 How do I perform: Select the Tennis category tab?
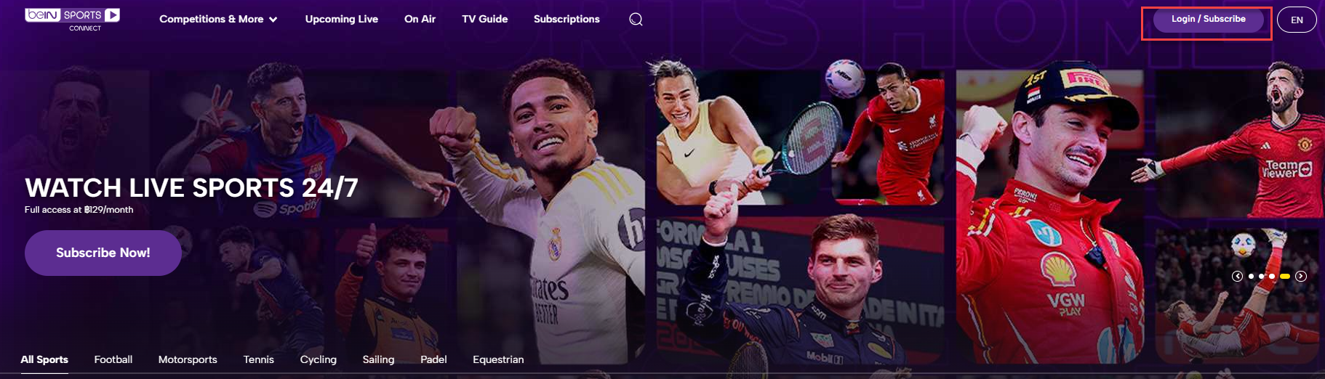(259, 359)
